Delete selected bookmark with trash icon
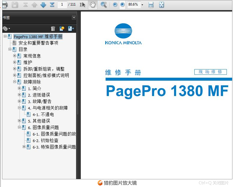The height and width of the screenshot is (187, 233). coord(53,28)
